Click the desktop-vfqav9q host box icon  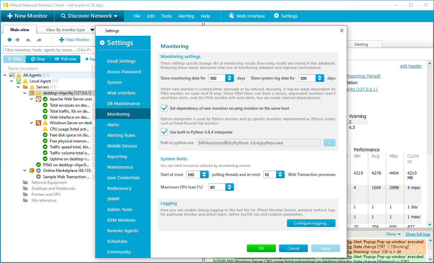32,93
